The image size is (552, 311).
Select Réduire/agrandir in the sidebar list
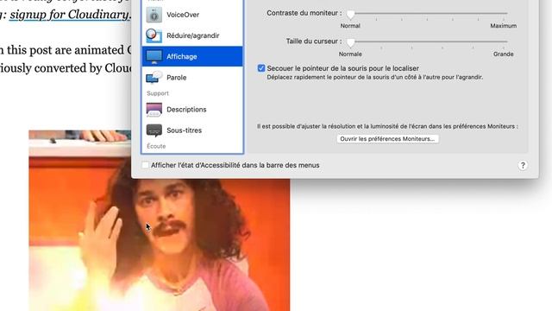click(x=192, y=35)
